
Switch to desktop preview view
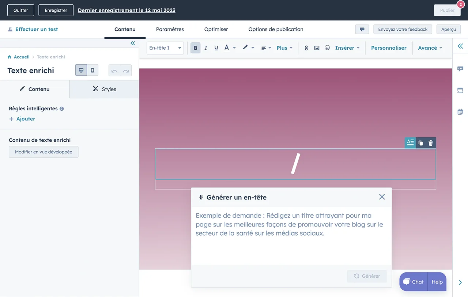tap(81, 70)
